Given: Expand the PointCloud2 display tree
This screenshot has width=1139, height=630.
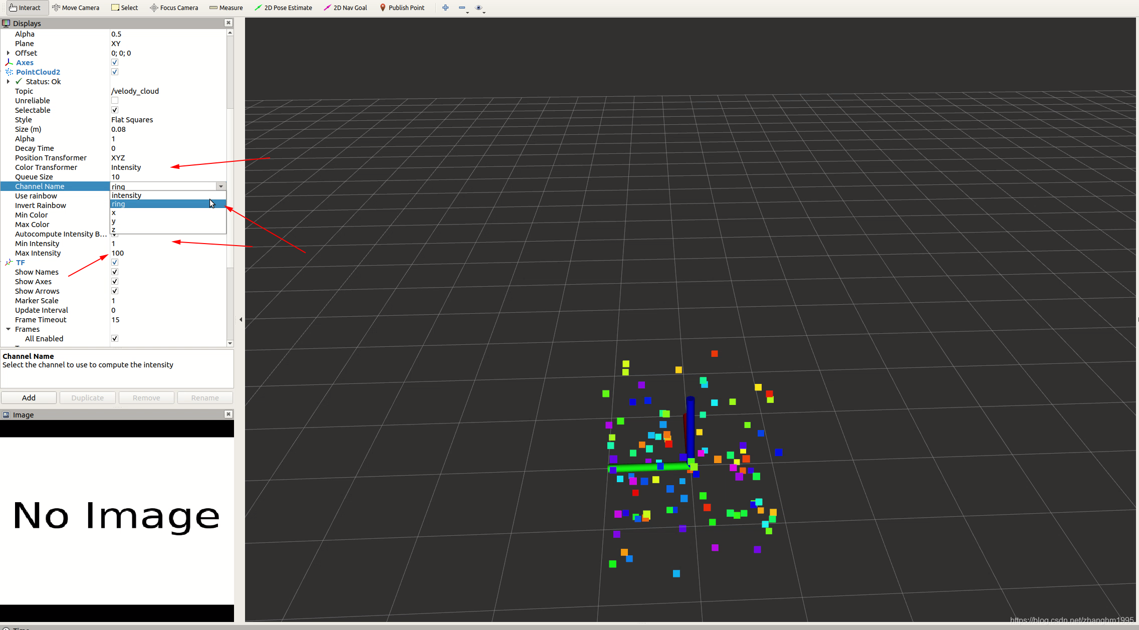Looking at the screenshot, I should coord(6,71).
